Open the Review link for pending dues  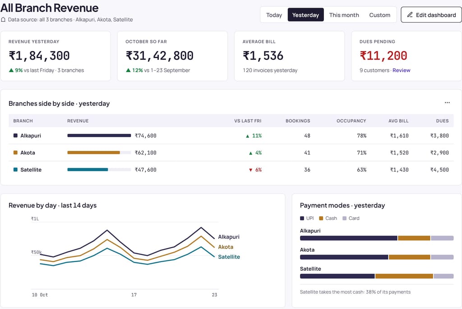coord(401,70)
